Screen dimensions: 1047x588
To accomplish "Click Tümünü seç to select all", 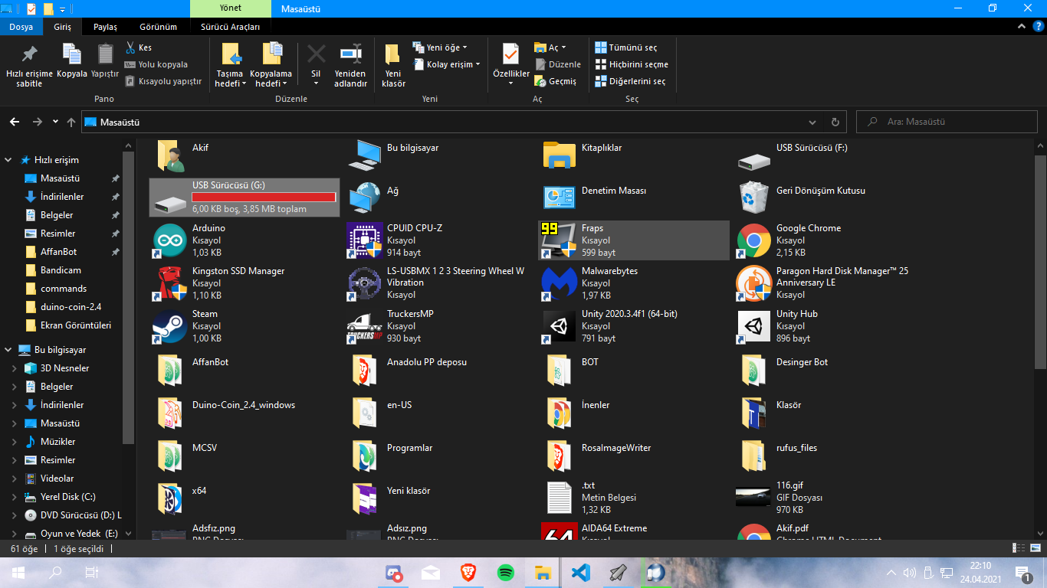I will [x=625, y=47].
